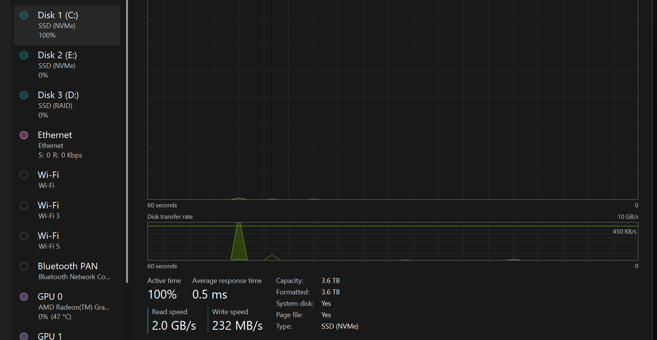The height and width of the screenshot is (340, 657).
Task: Click the large "100%" Active time value
Action: tap(162, 294)
